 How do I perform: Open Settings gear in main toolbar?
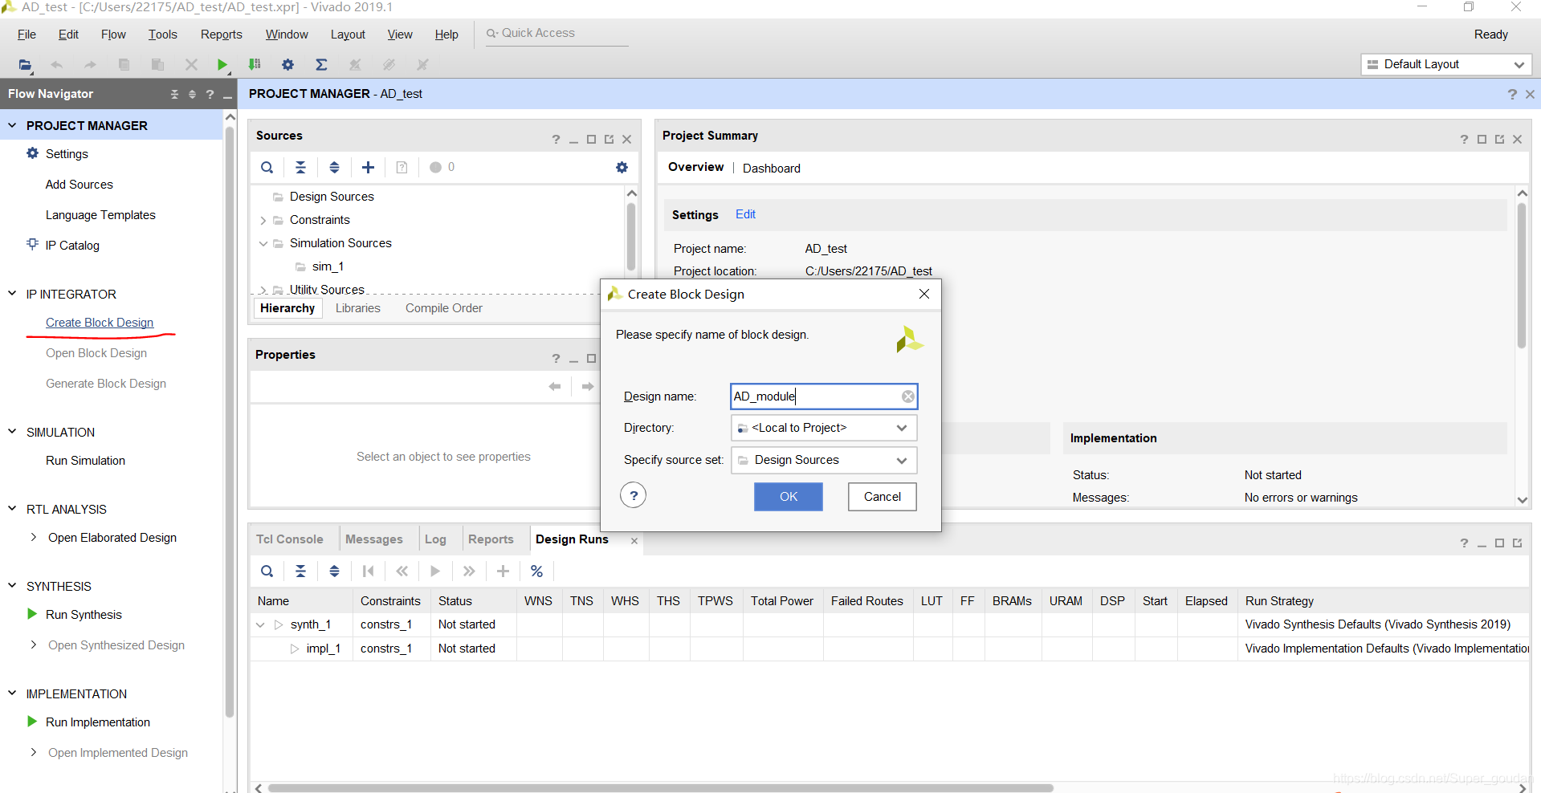287,65
